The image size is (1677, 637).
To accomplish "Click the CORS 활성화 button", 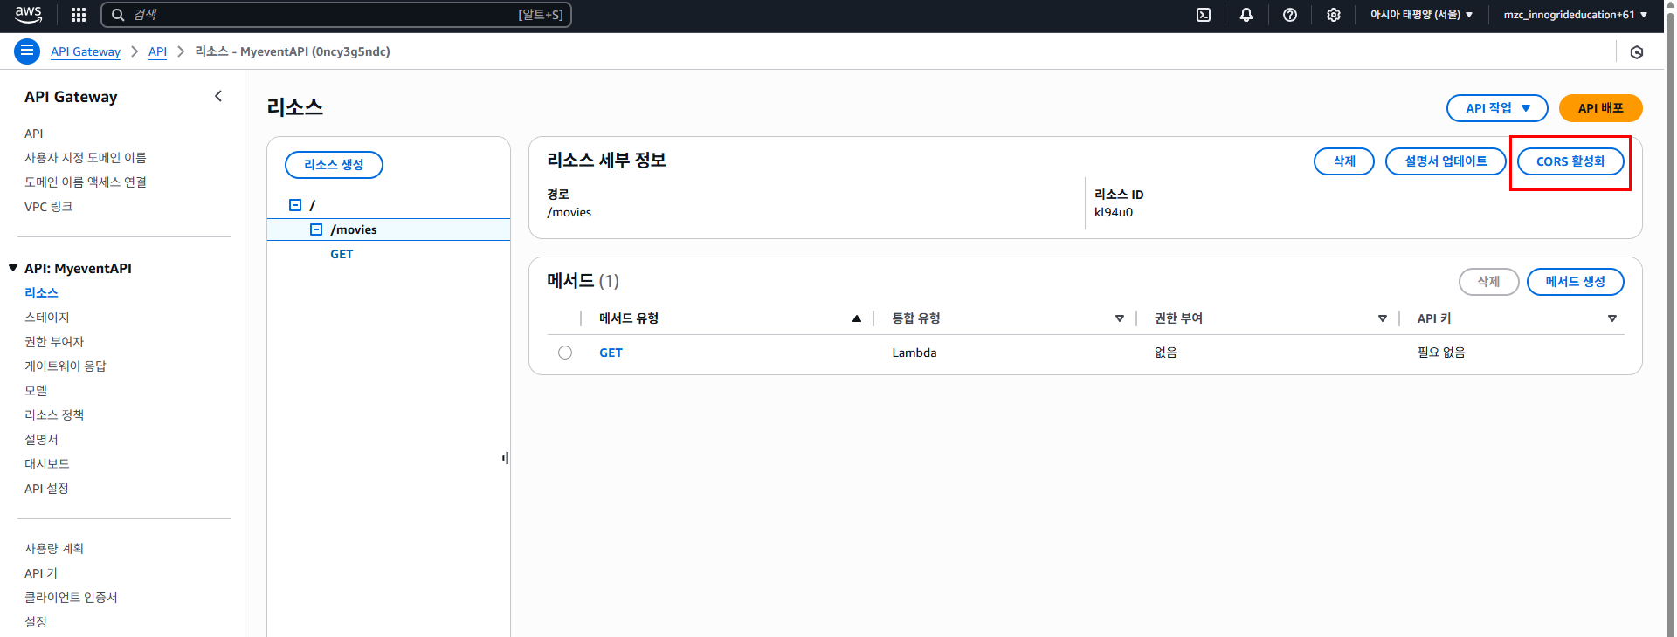I will coord(1570,161).
